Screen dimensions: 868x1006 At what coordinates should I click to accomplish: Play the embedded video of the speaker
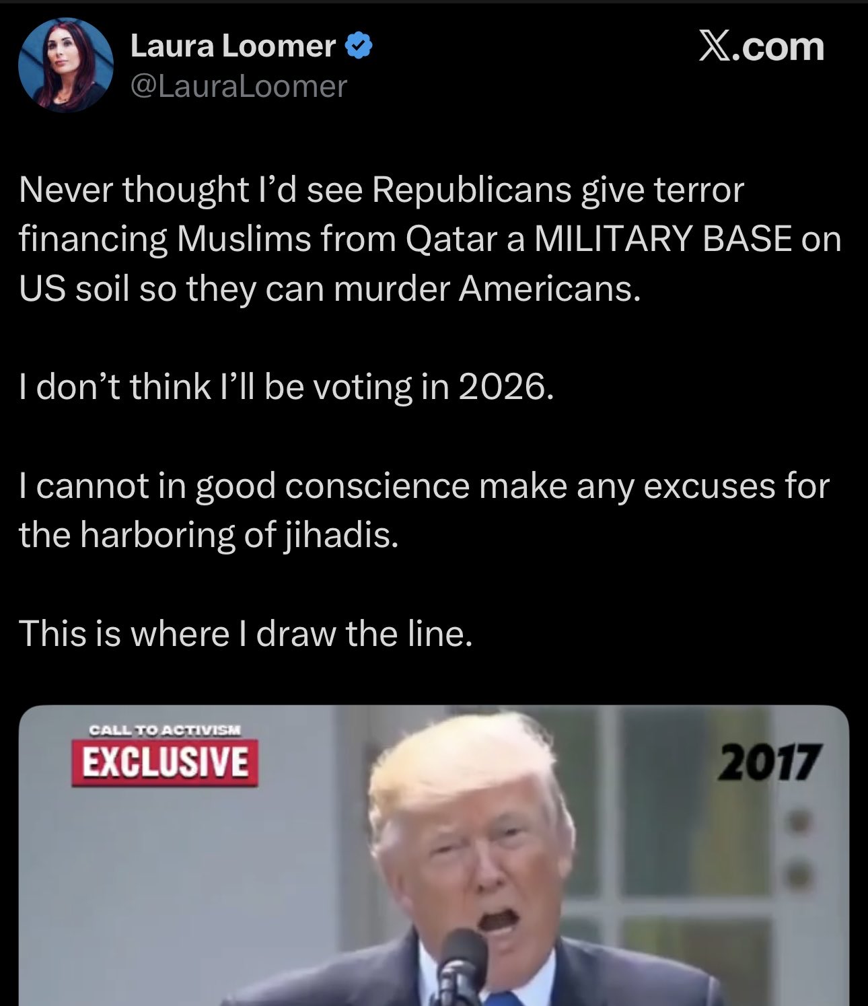coord(434,855)
